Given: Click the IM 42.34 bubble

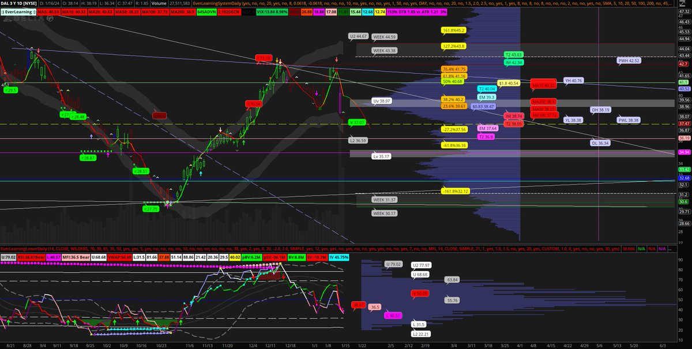Looking at the screenshot, I should 513,62.
